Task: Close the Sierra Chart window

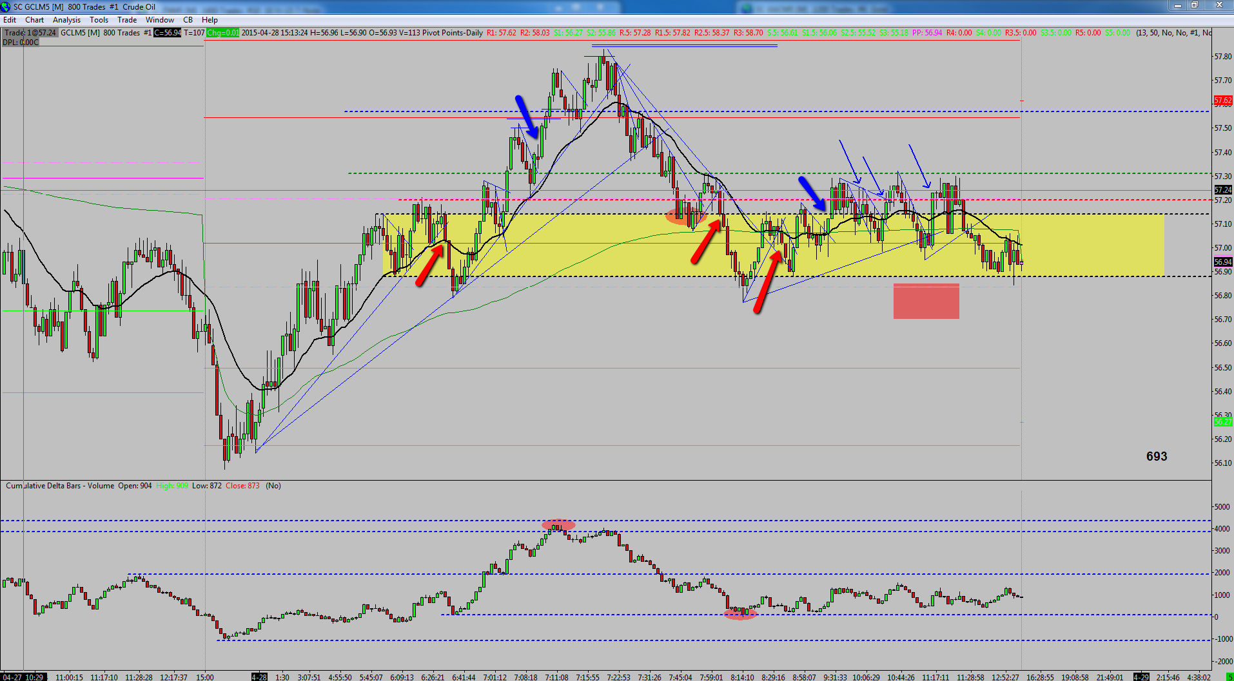Action: click(1219, 5)
